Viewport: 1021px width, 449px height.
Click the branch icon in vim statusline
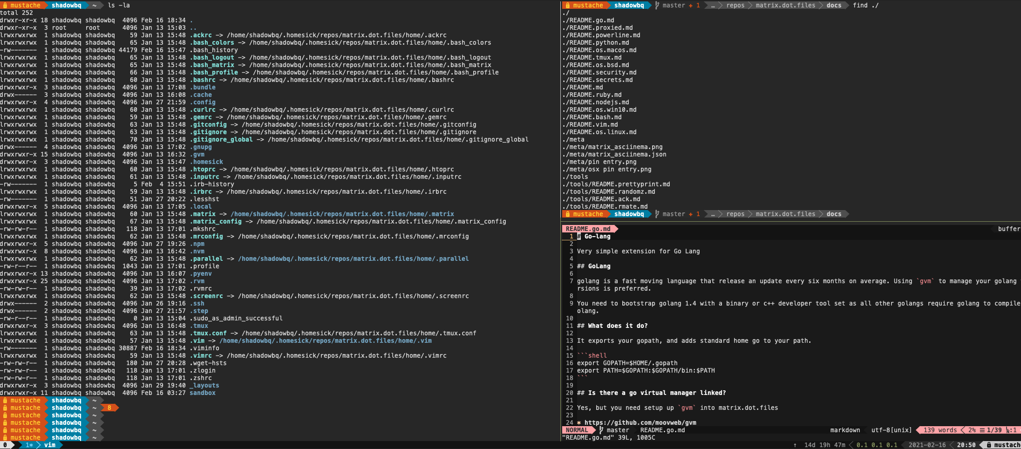[601, 430]
